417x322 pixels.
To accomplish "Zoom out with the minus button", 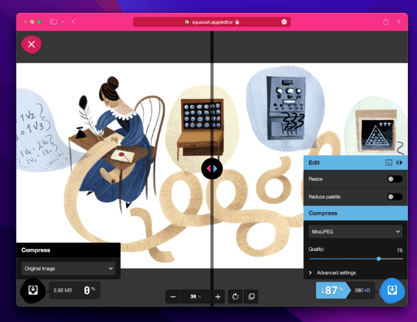I will (x=173, y=297).
